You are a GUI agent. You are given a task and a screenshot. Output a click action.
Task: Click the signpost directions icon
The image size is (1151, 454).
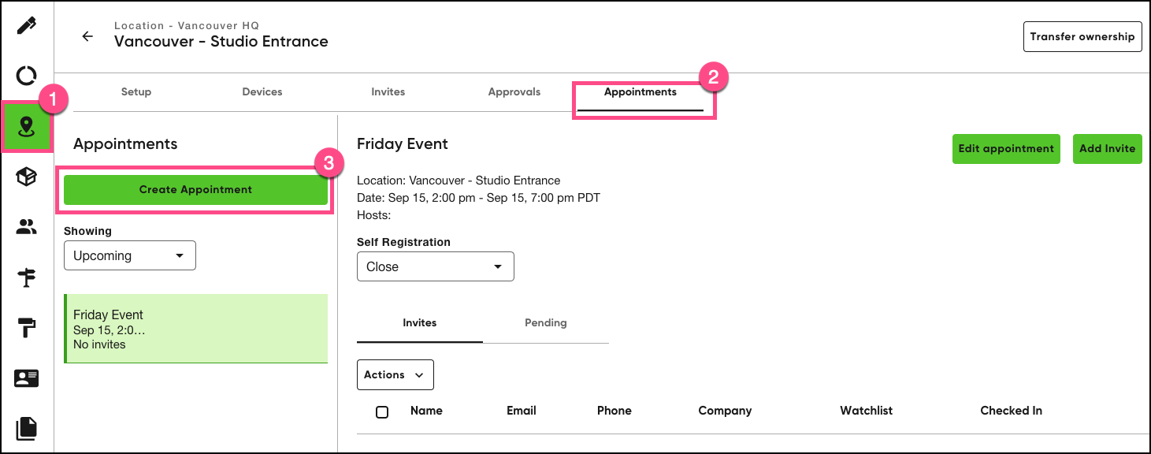(27, 277)
